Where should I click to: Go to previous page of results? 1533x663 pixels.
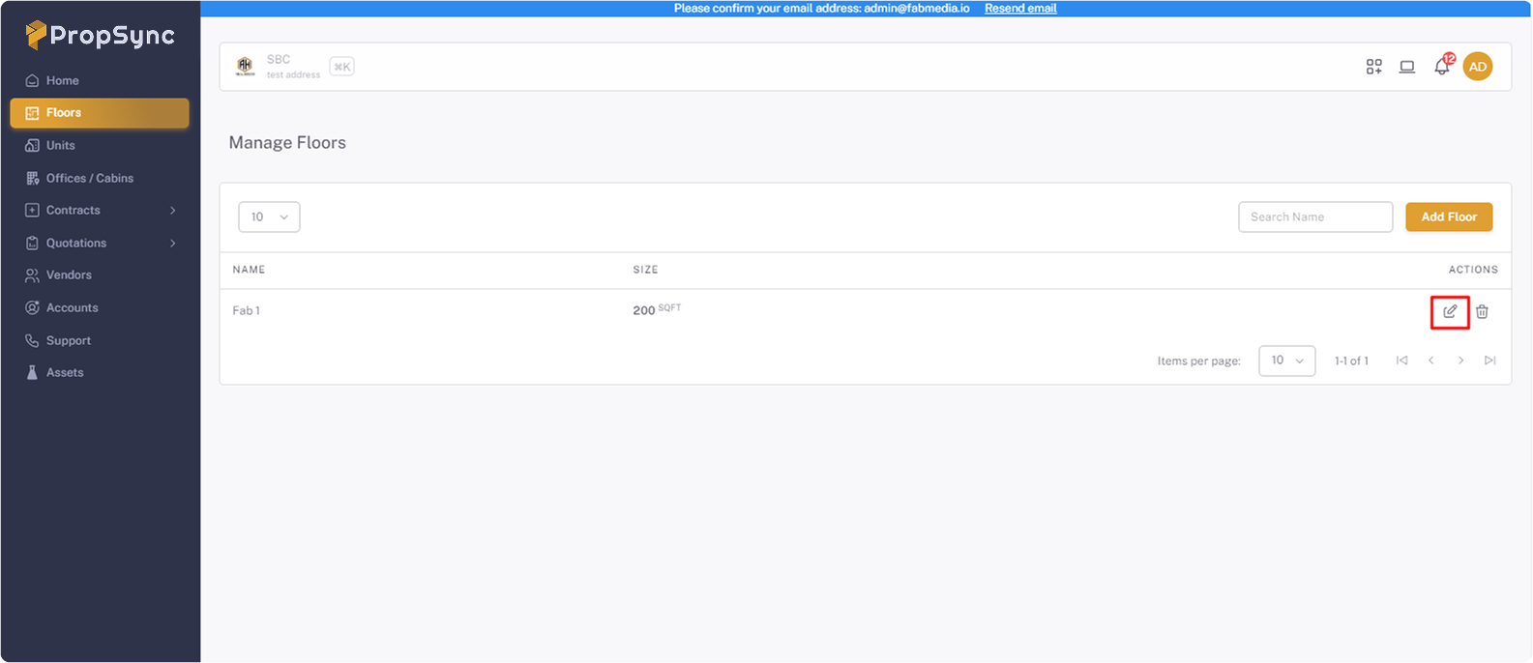click(x=1431, y=360)
